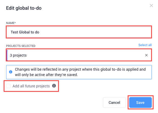The image size is (158, 113).
Task: Click the NAME* field label
Action: (x=11, y=23)
